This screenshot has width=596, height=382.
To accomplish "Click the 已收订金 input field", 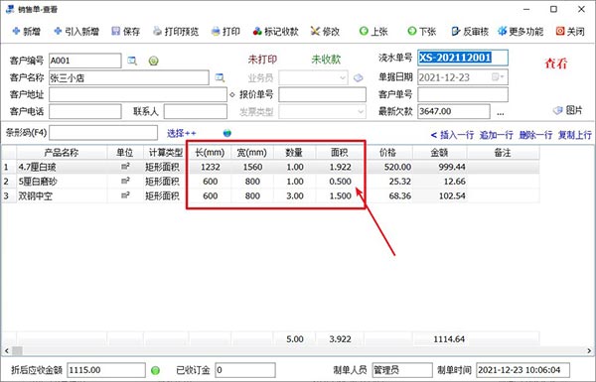I will pyautogui.click(x=245, y=370).
